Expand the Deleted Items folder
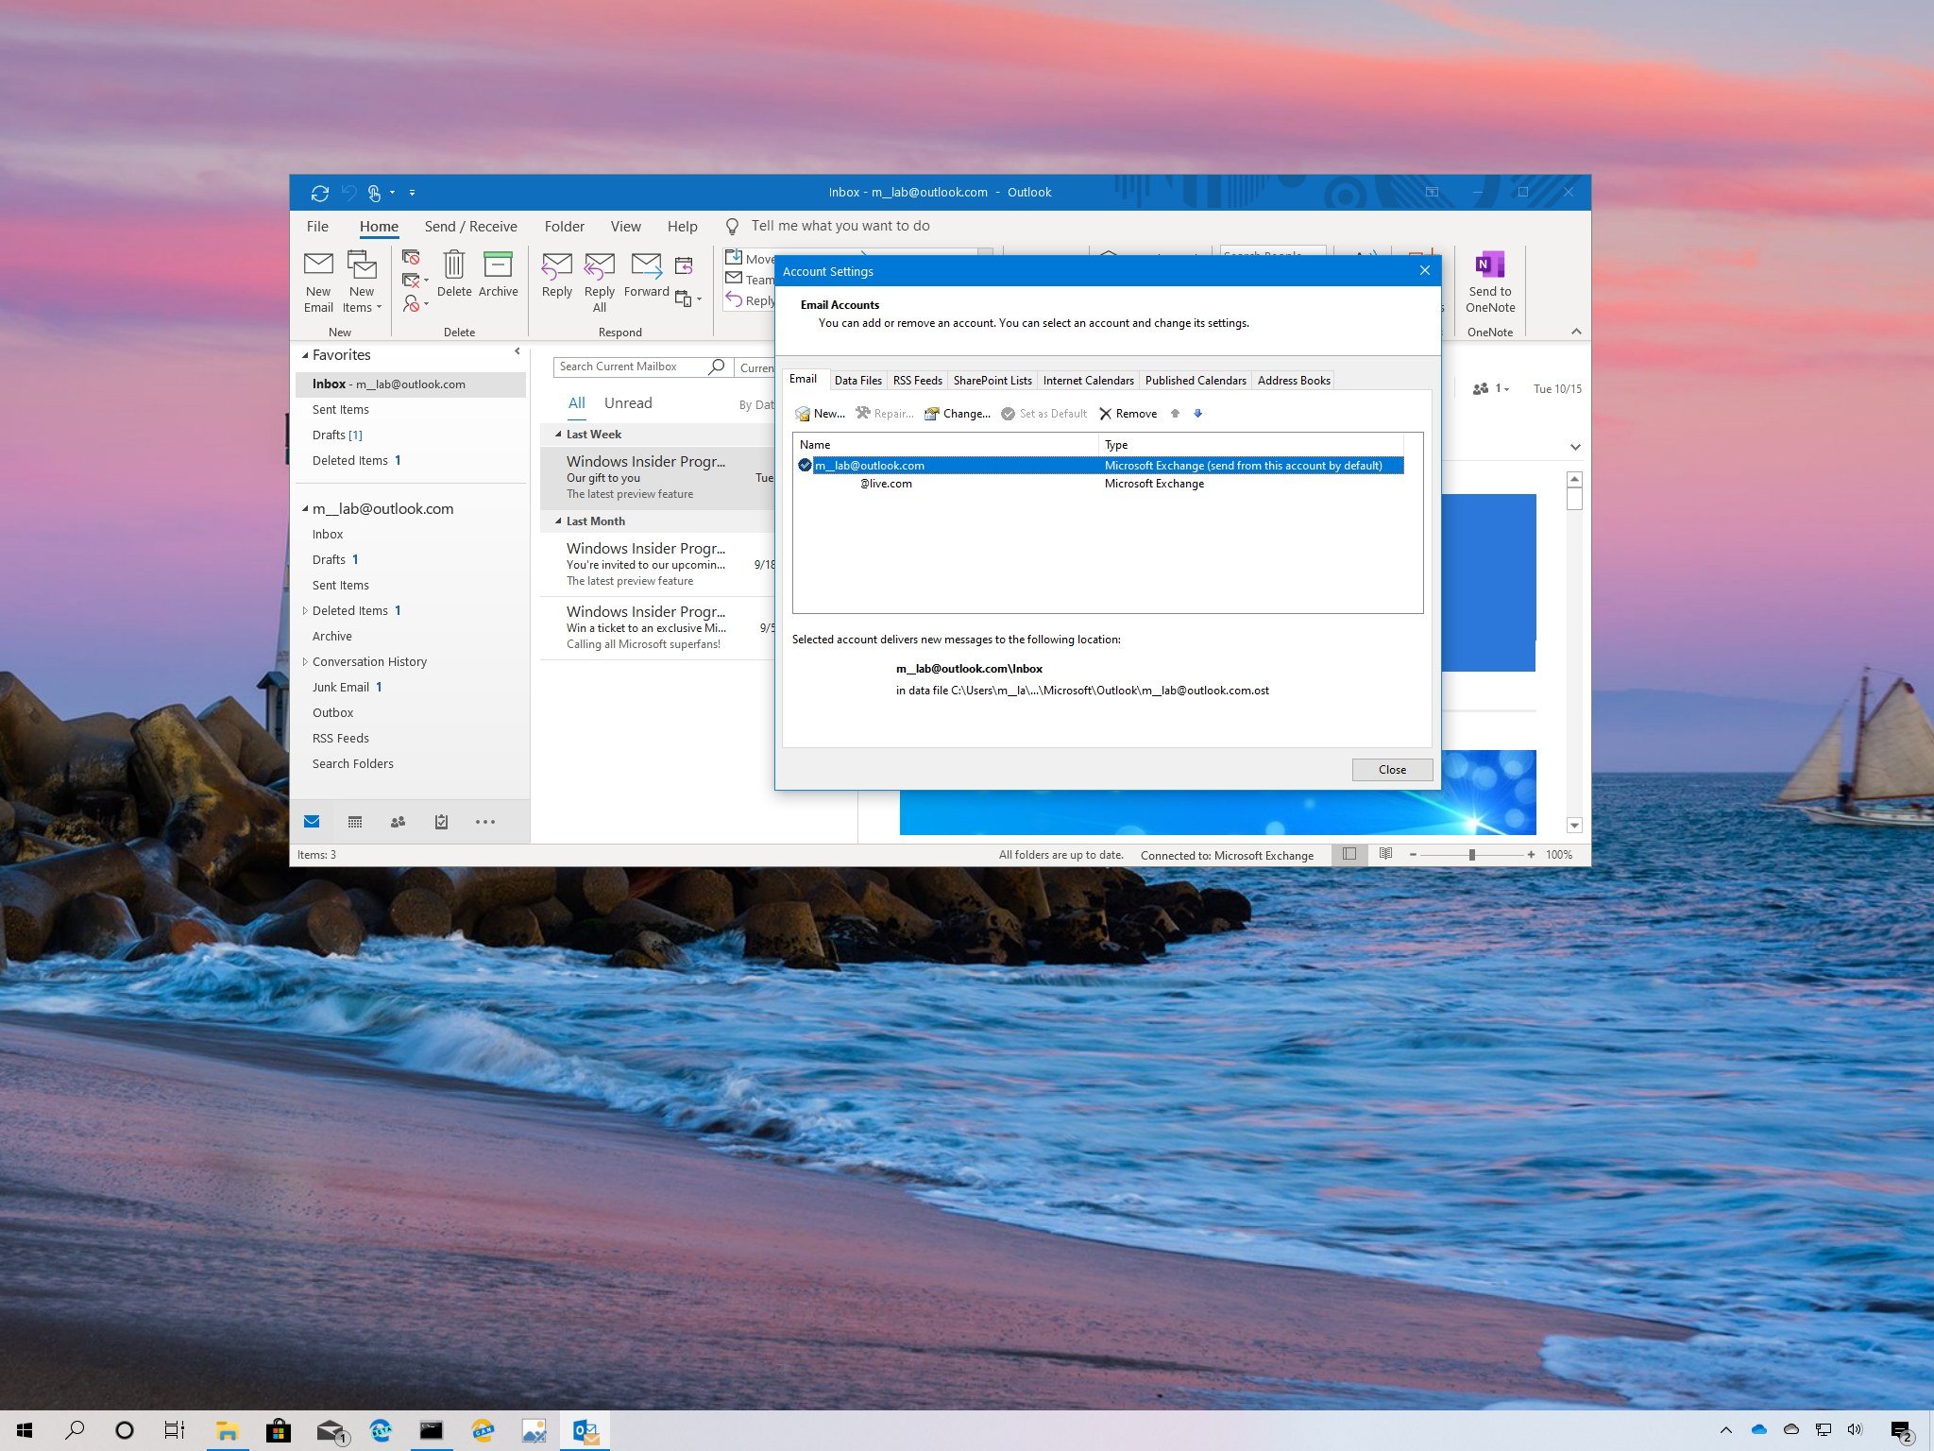 306,609
